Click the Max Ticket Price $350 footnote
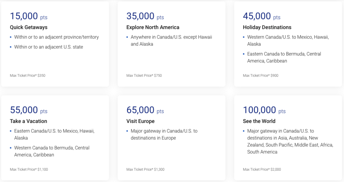 click(x=28, y=75)
